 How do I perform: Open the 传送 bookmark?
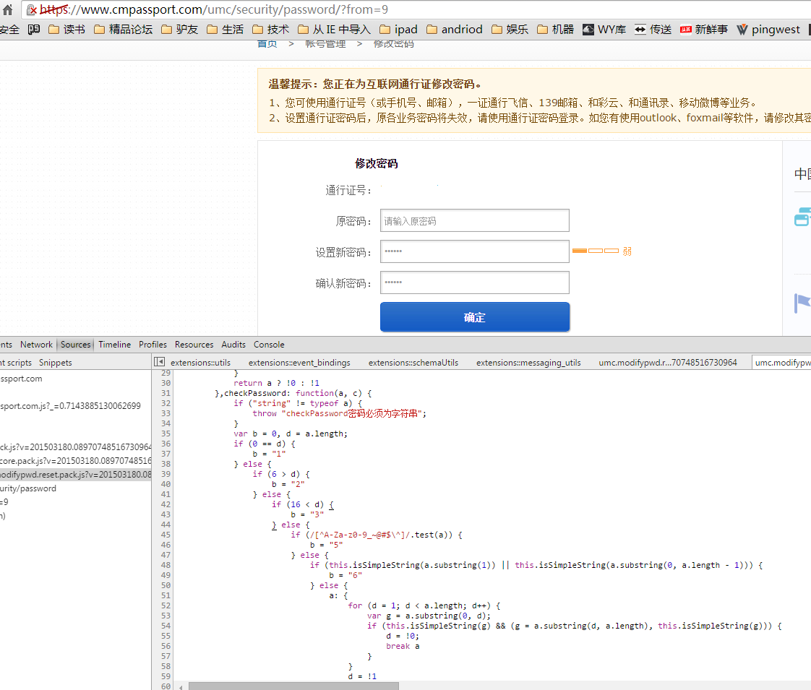pos(653,30)
